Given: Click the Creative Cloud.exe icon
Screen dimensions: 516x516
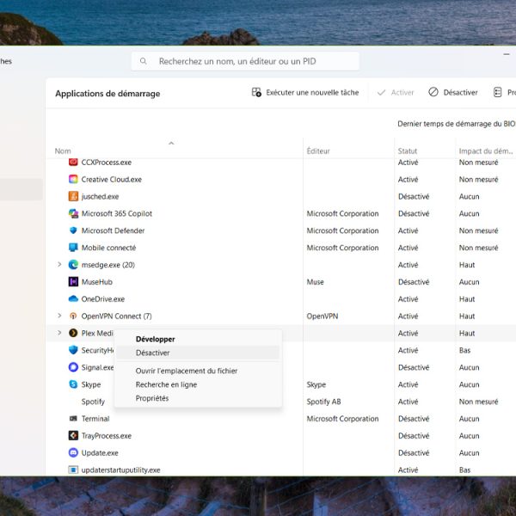Looking at the screenshot, I should [73, 179].
